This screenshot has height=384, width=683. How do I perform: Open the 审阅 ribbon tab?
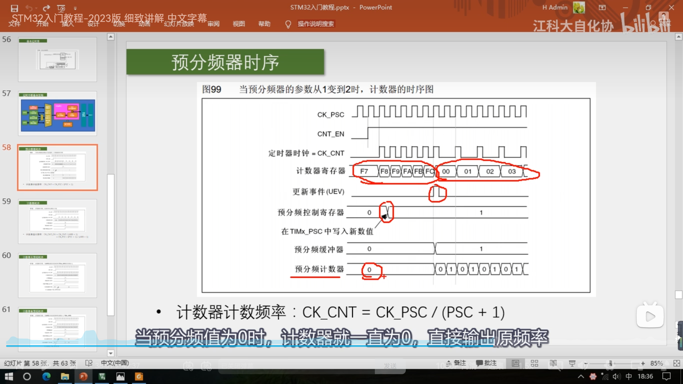(213, 24)
